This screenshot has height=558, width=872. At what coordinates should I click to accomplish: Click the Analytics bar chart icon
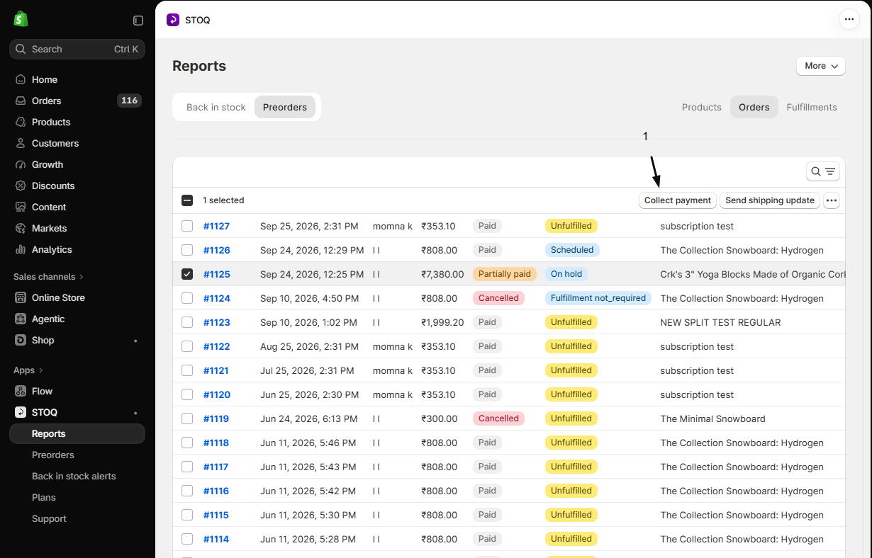point(21,249)
